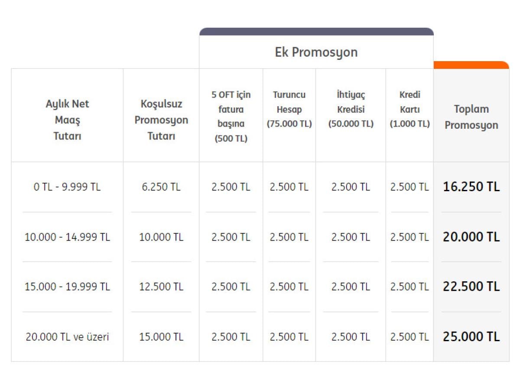Select the "İhtiyaç Kredisi (50.000 TL)" header
520x365 pixels.
coord(351,109)
